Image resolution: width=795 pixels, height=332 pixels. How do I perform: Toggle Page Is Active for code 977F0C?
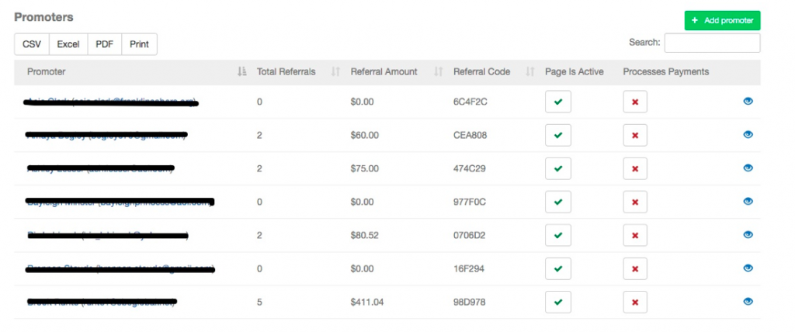coord(558,202)
